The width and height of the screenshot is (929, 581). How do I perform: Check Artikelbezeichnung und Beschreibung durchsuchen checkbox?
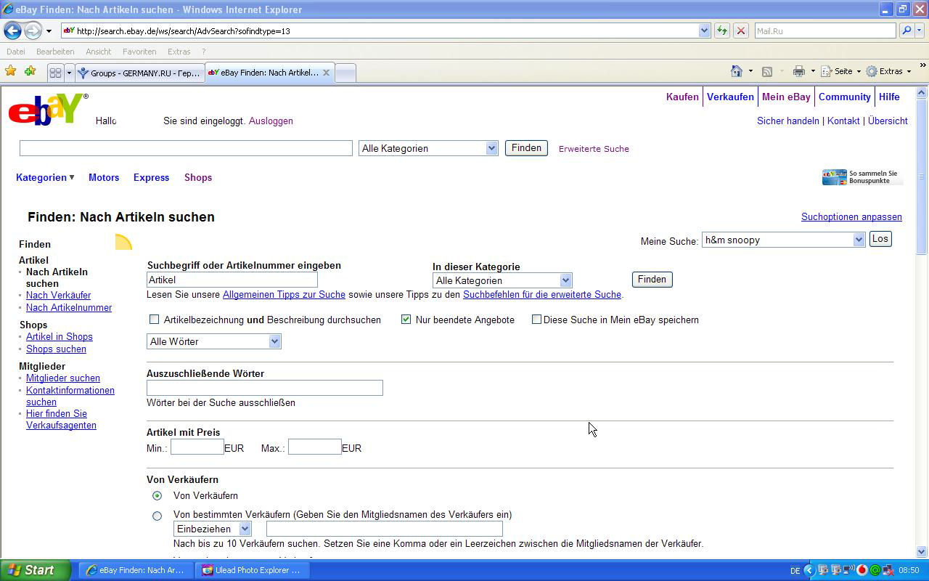(154, 320)
